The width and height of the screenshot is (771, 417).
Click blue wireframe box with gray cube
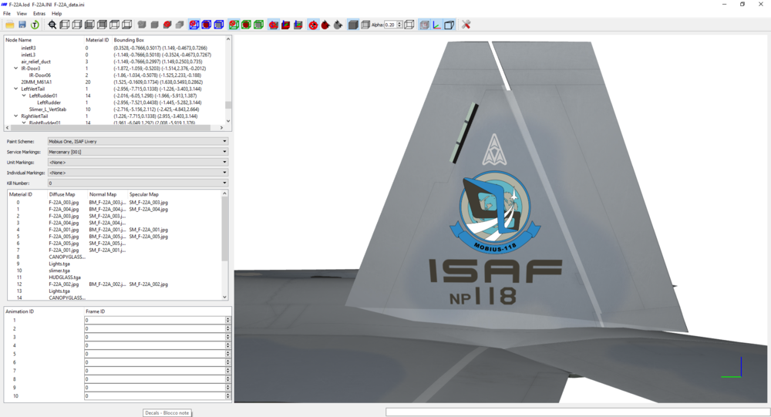click(x=219, y=25)
